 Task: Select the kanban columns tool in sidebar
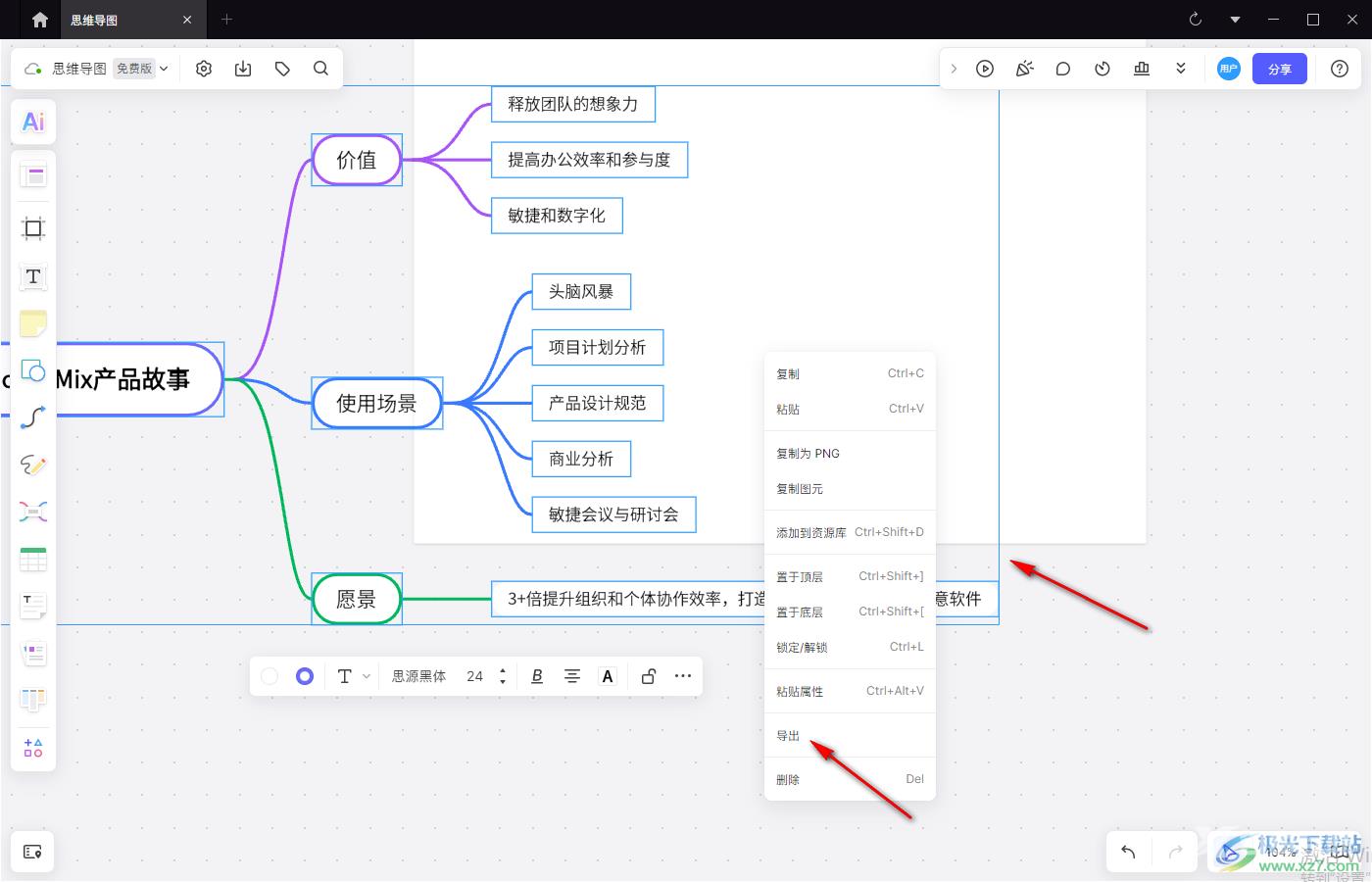point(33,700)
